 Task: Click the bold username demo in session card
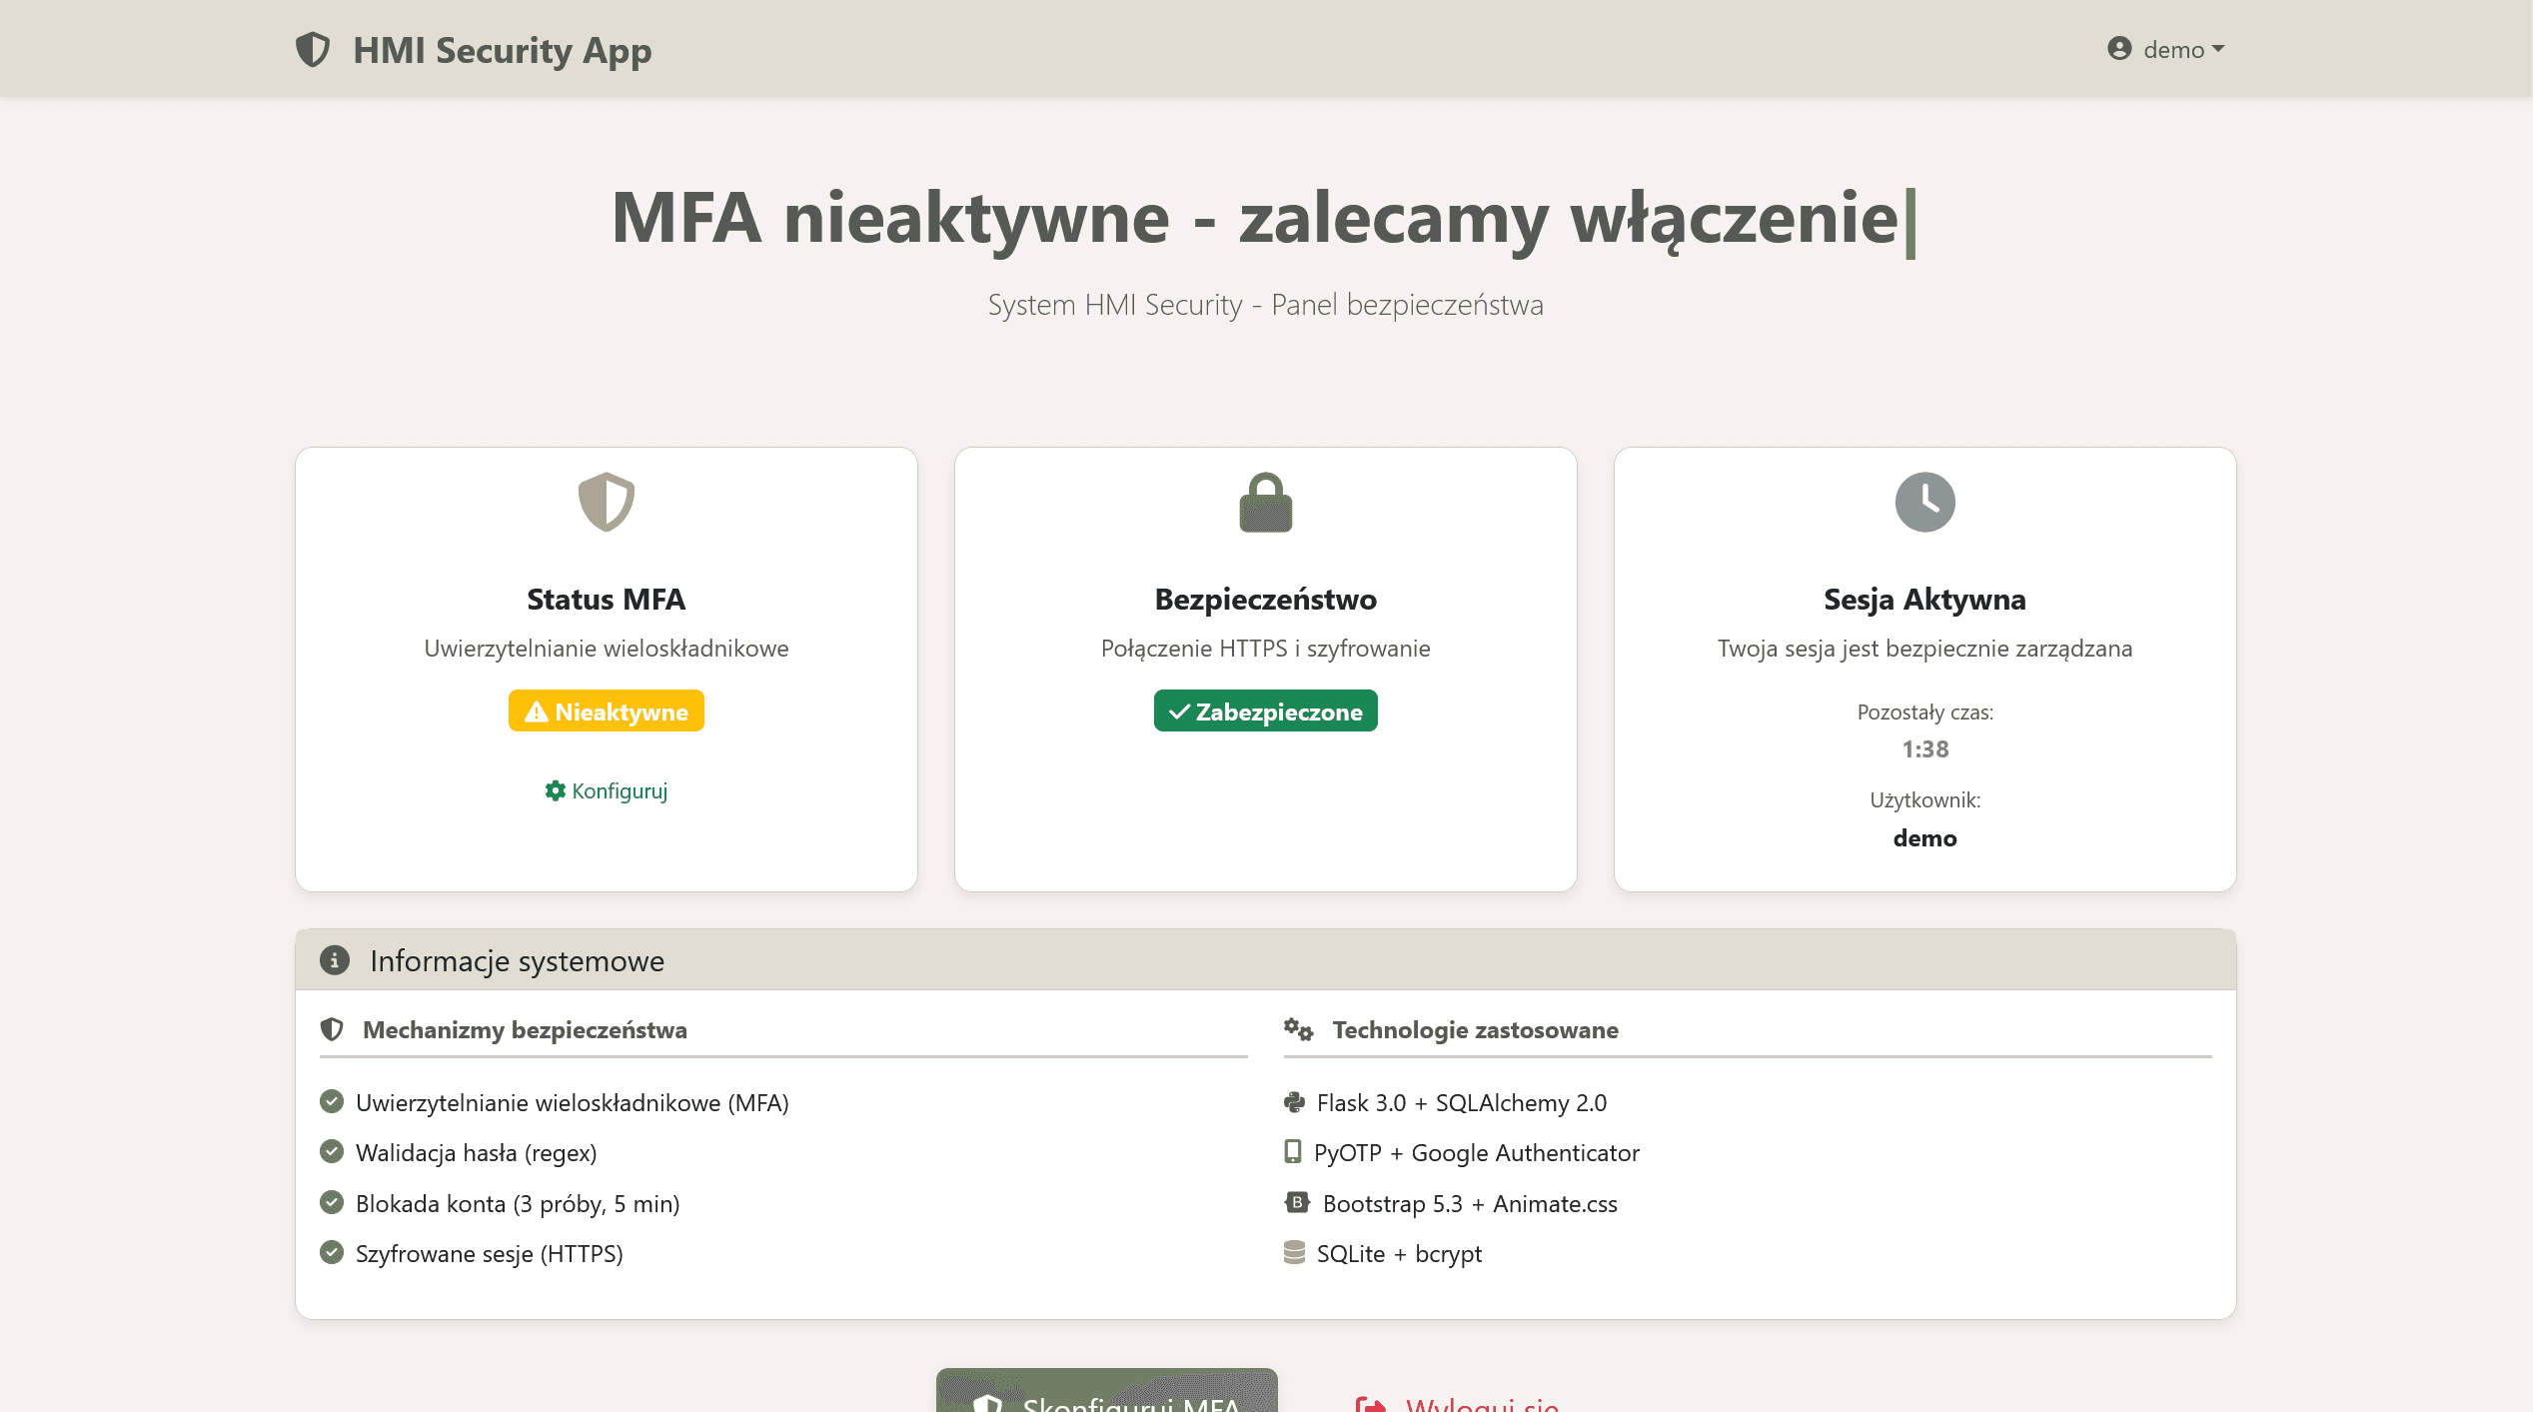point(1924,837)
